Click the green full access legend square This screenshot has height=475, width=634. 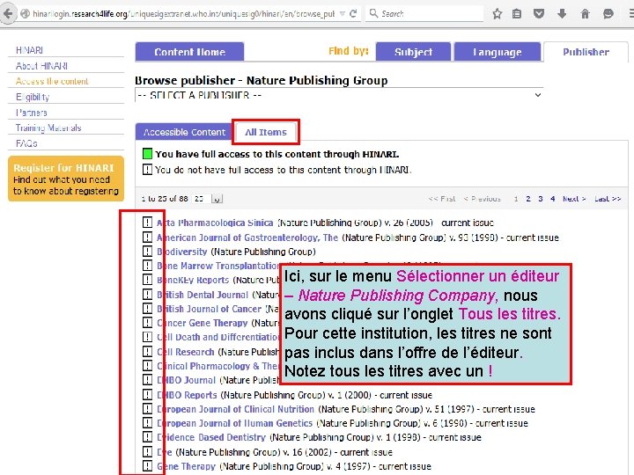coord(147,154)
